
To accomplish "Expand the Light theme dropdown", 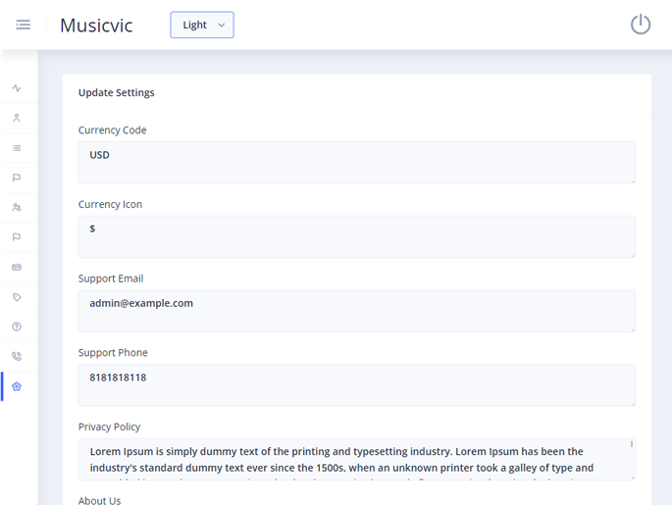I will tap(202, 25).
